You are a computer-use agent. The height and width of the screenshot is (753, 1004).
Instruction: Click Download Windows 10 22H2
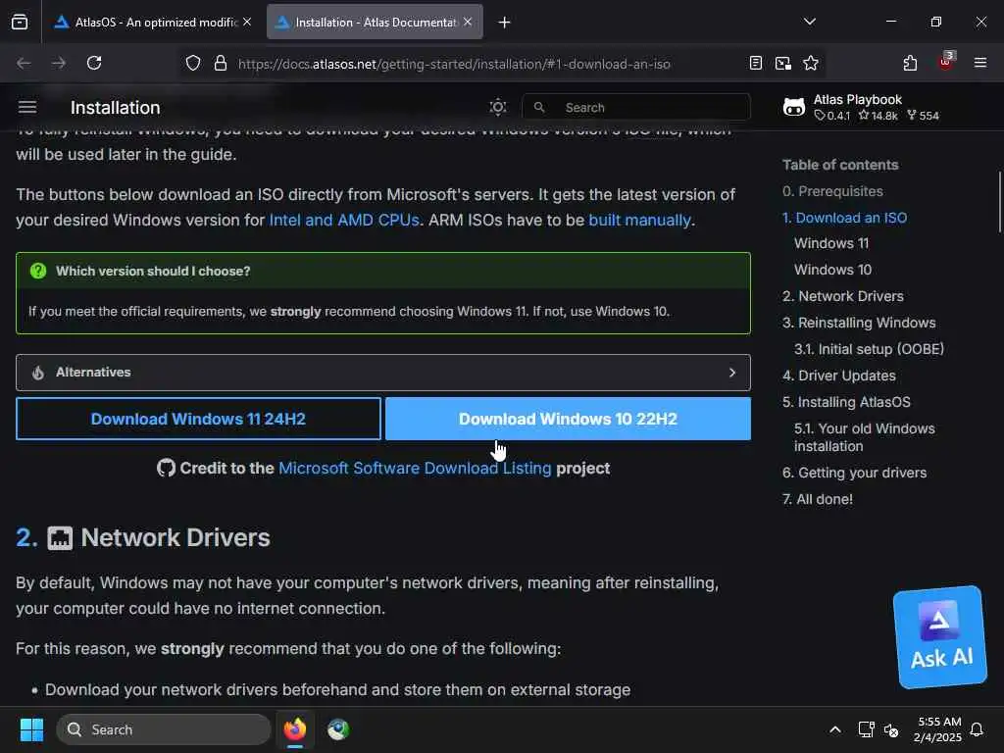click(x=568, y=419)
